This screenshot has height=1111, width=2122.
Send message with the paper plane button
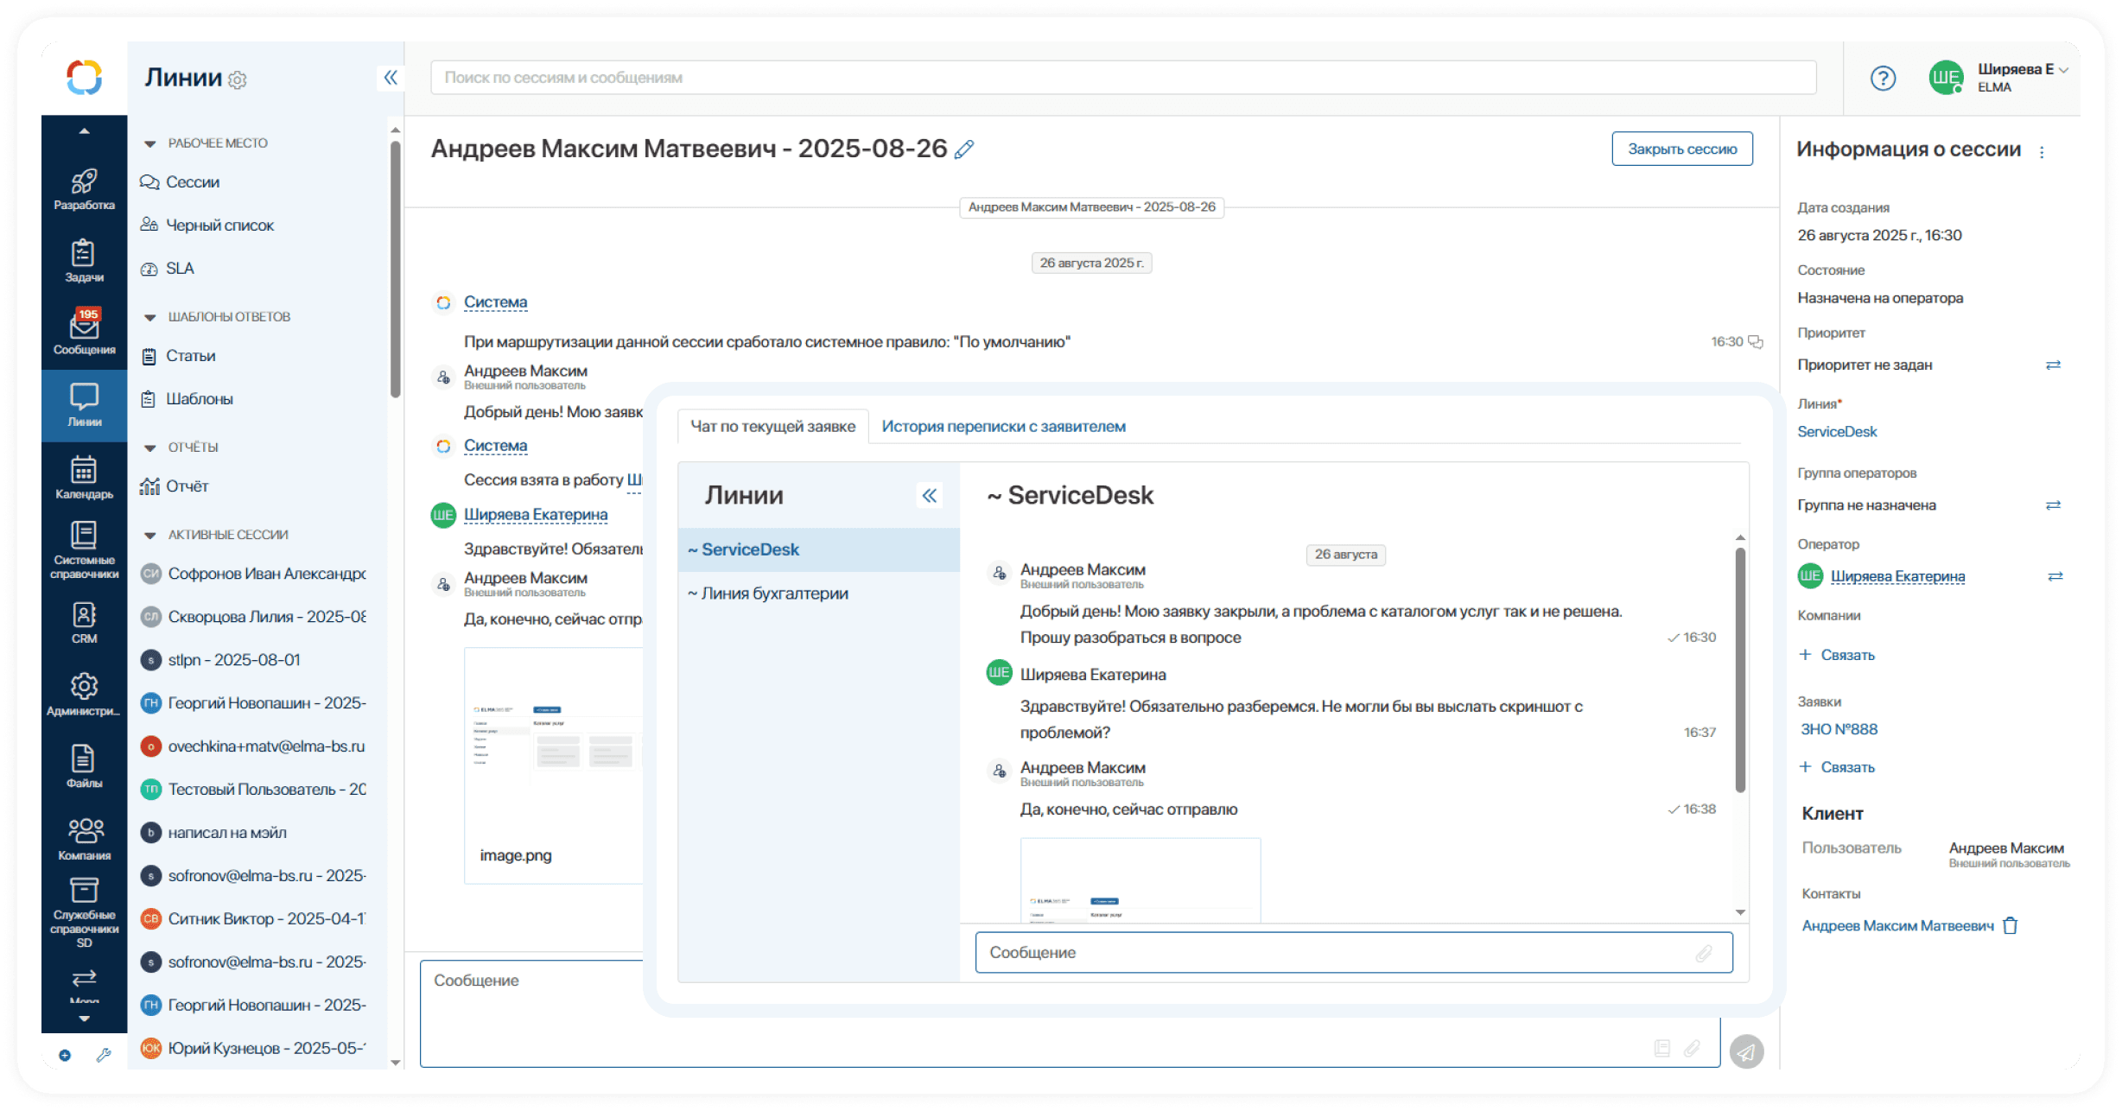click(x=1746, y=1051)
